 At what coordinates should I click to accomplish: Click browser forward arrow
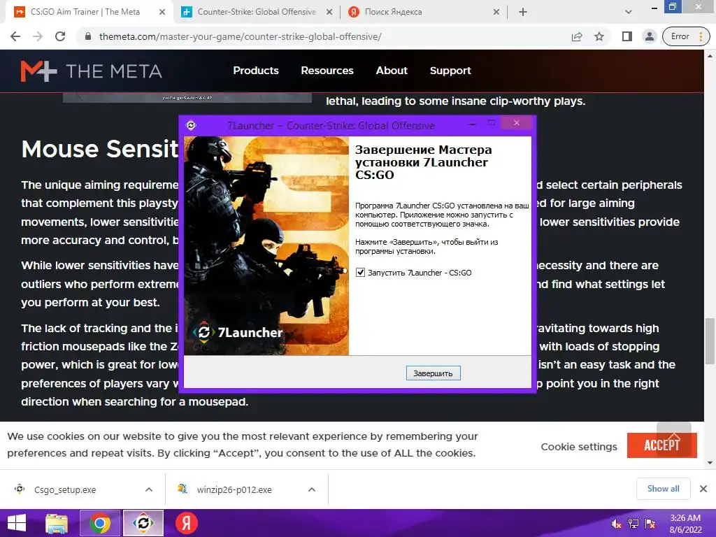(x=38, y=36)
